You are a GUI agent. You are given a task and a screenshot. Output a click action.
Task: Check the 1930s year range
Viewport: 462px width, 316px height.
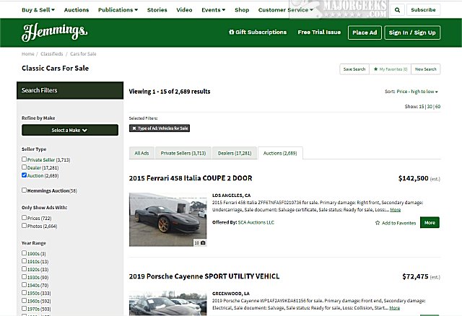(24, 277)
